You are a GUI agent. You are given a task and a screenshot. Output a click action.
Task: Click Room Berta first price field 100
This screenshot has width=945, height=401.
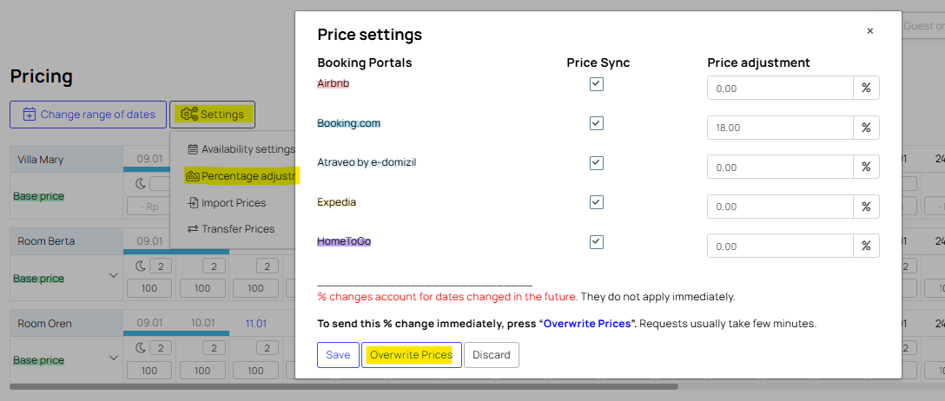click(x=149, y=288)
